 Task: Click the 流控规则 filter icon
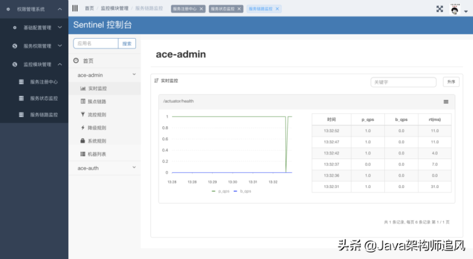tap(83, 114)
